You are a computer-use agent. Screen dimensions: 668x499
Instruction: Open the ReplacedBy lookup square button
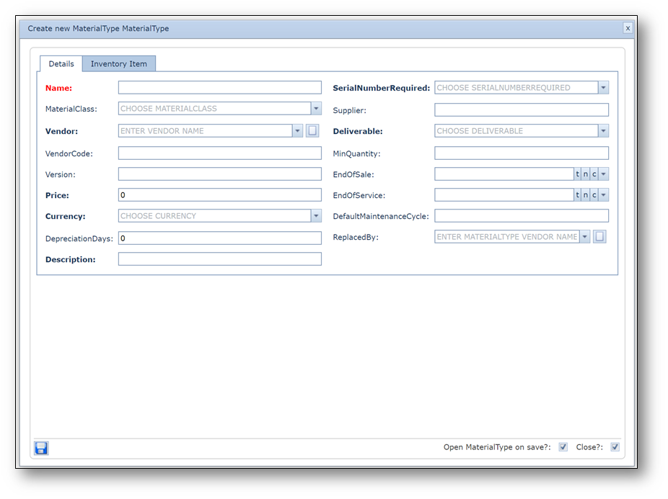point(599,236)
